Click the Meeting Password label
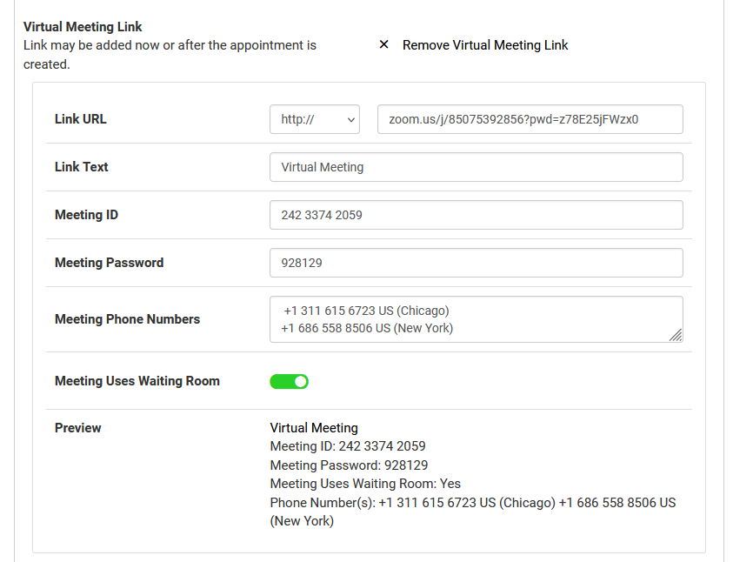The image size is (733, 562). click(109, 263)
